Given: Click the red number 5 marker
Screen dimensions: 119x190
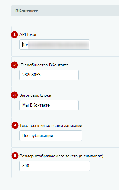Looking at the screenshot, I should click(x=15, y=156).
